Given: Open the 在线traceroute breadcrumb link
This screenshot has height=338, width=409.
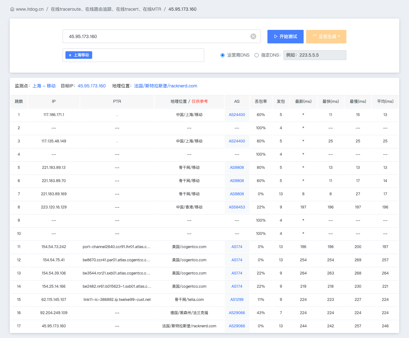Looking at the screenshot, I should point(106,9).
